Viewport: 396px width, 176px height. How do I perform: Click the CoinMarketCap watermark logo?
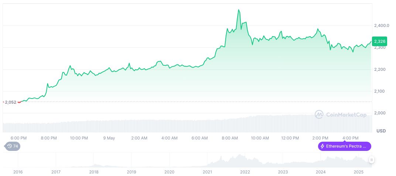pos(319,115)
